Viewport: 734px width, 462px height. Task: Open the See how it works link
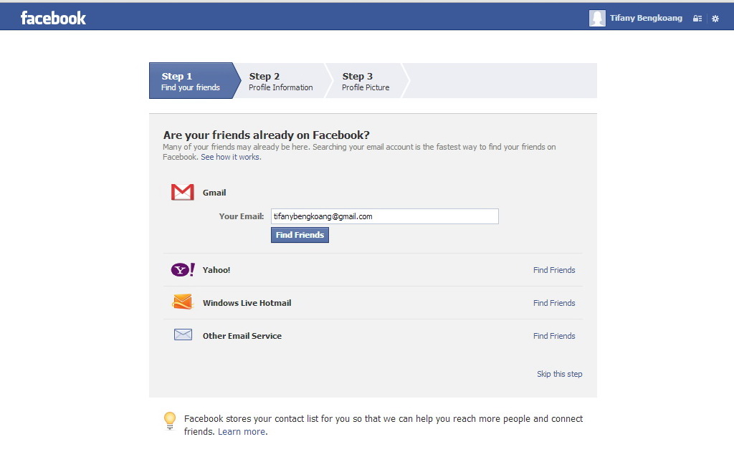pyautogui.click(x=231, y=157)
